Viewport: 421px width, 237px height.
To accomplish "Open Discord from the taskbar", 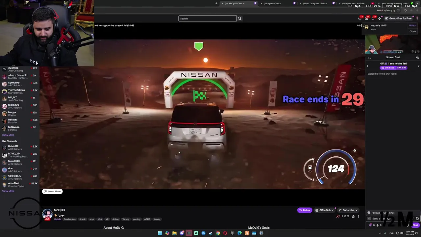I will [x=182, y=233].
